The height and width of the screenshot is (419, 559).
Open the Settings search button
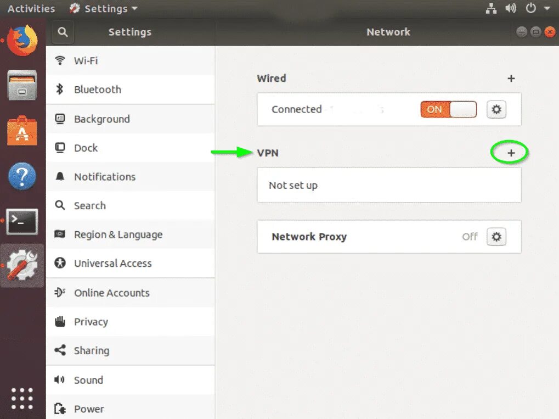(63, 32)
